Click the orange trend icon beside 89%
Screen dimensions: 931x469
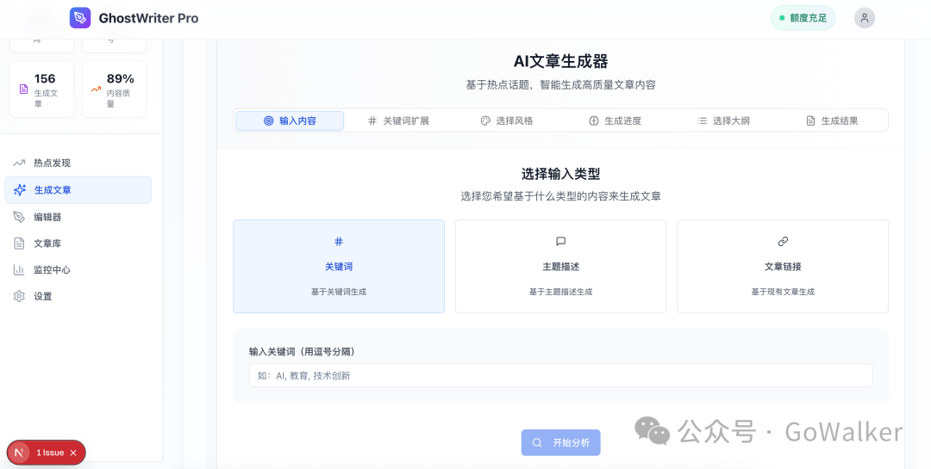point(97,89)
